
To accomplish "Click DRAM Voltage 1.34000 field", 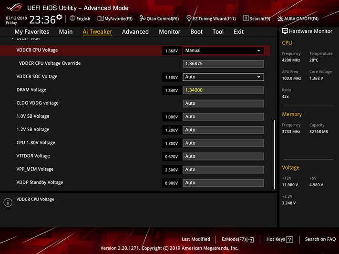I will point(223,90).
